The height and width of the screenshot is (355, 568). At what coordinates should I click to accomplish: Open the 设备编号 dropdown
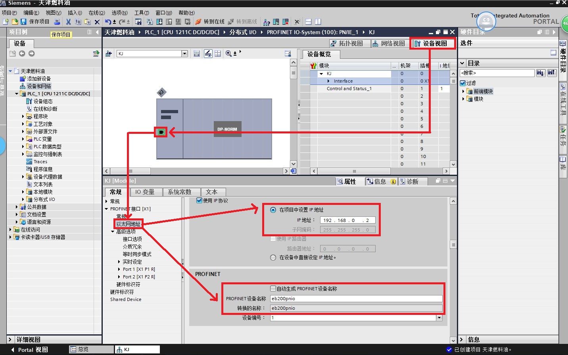439,318
